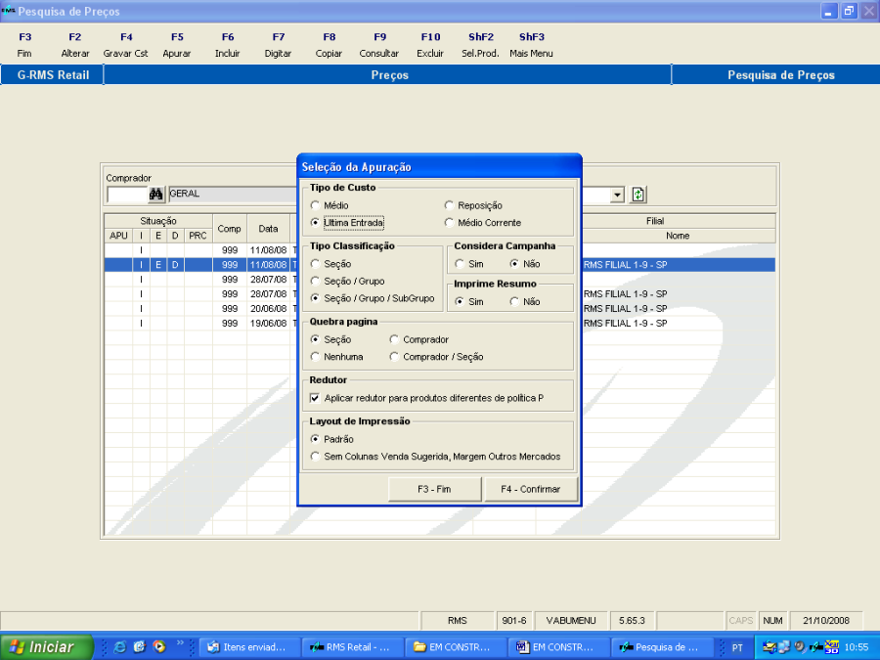Toggle Aplicar redutor checkbox
Screen dimensions: 880x660
(x=315, y=398)
